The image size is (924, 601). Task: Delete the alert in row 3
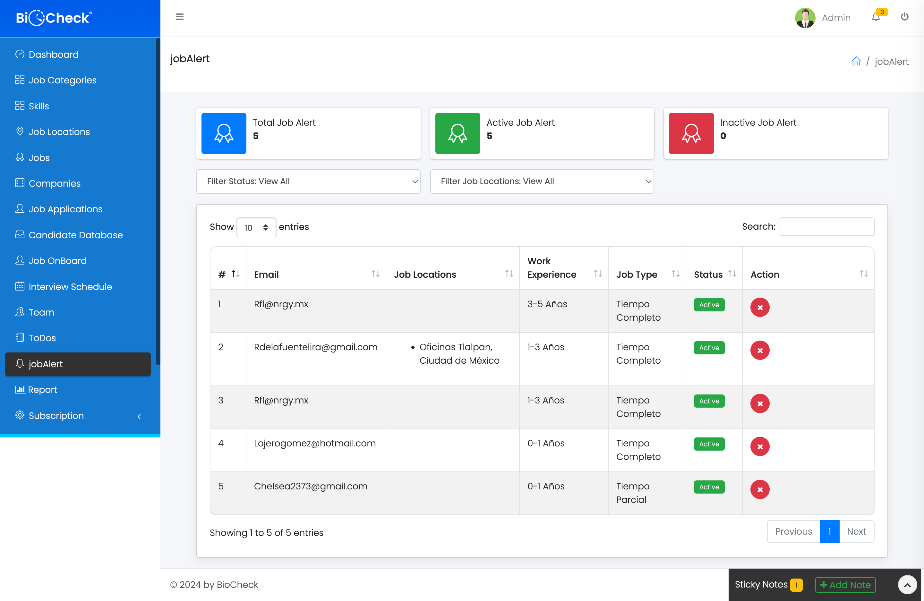coord(760,403)
